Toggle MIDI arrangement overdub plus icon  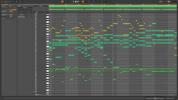coord(81,2)
